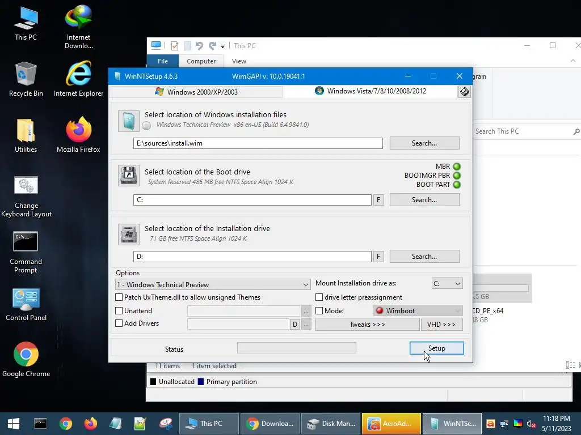The image size is (581, 435).
Task: Switch to Disk Management taskbar window
Action: [331, 424]
